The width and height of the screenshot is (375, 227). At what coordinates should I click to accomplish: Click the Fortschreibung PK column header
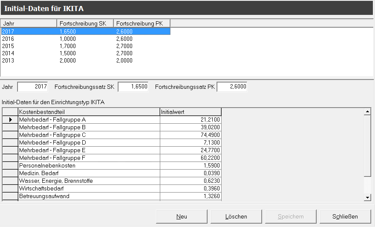141,23
